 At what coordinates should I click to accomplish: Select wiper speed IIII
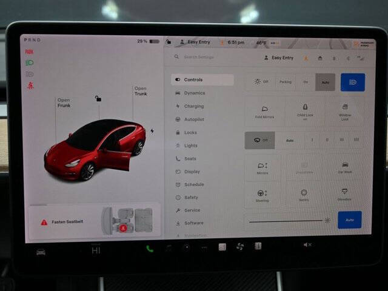point(356,140)
